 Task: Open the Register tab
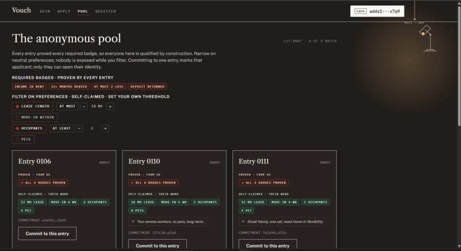pos(106,11)
